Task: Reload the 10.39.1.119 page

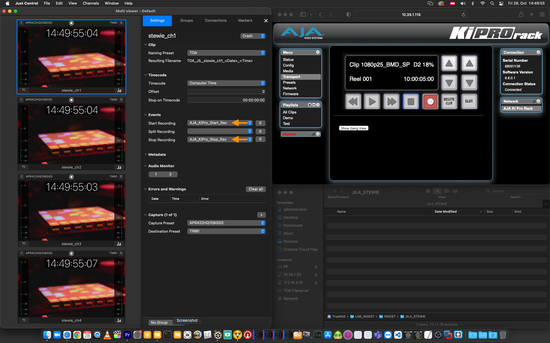Action: pyautogui.click(x=463, y=15)
